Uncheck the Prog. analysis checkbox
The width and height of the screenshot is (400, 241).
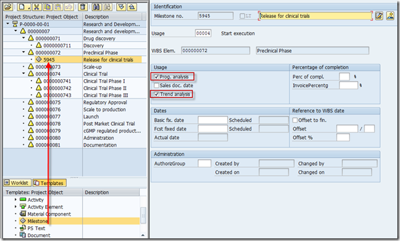pyautogui.click(x=157, y=77)
